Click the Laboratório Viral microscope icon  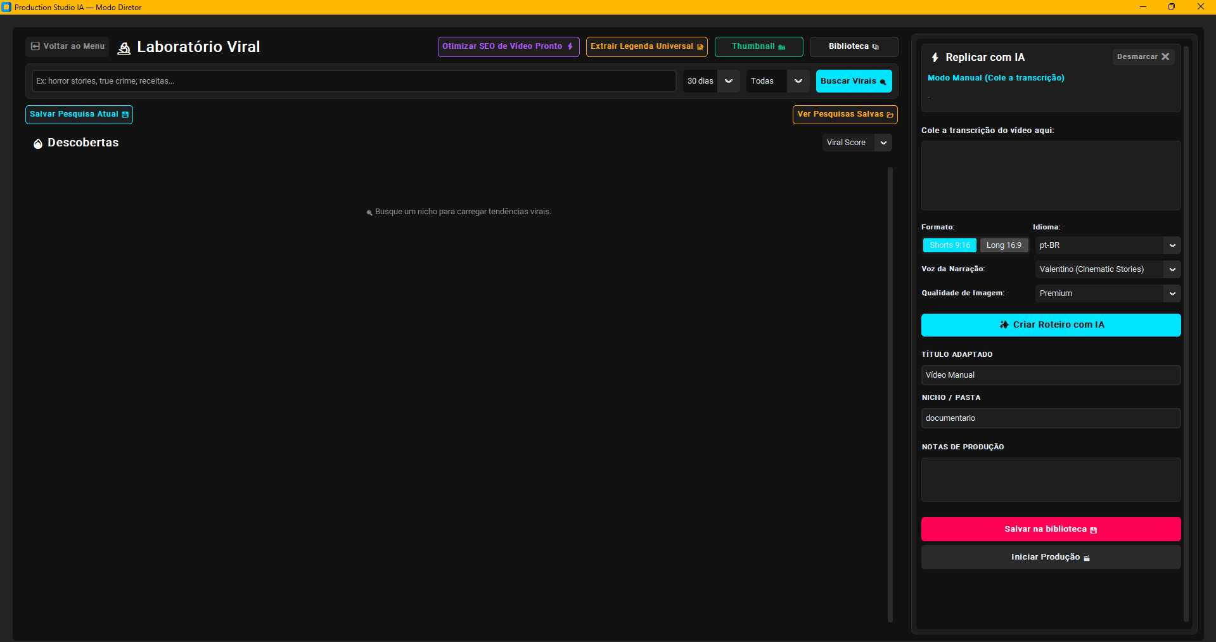124,48
